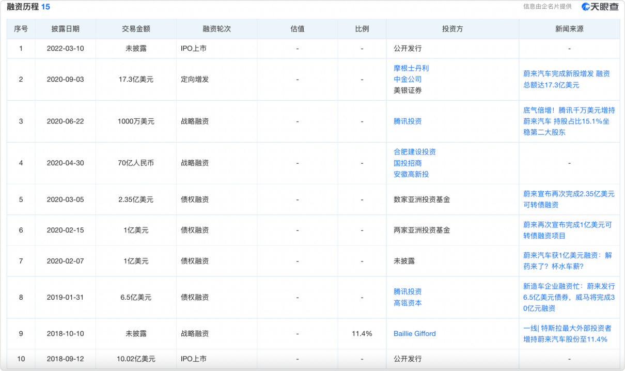Open news 蔚来宣布再次完成2.35亿美元可转债融资
The image size is (625, 371).
point(569,199)
